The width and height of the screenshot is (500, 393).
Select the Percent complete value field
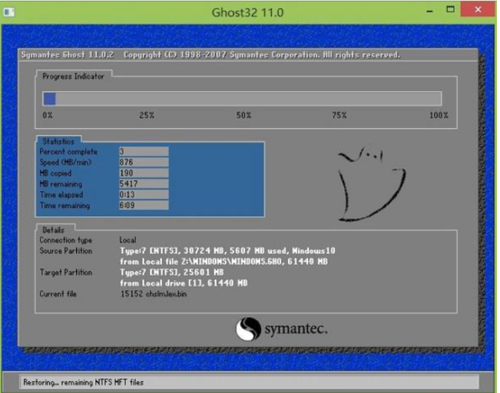click(143, 152)
